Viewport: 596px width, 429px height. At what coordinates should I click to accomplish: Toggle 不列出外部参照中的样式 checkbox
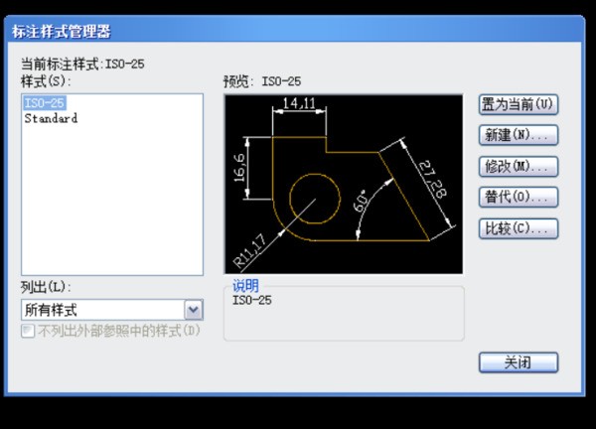coord(28,330)
